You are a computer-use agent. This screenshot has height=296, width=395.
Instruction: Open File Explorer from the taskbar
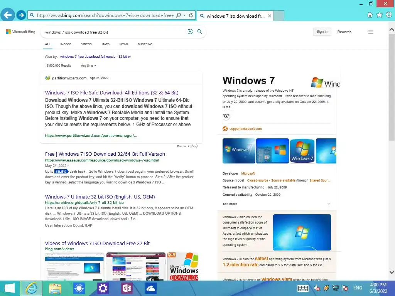point(55,288)
